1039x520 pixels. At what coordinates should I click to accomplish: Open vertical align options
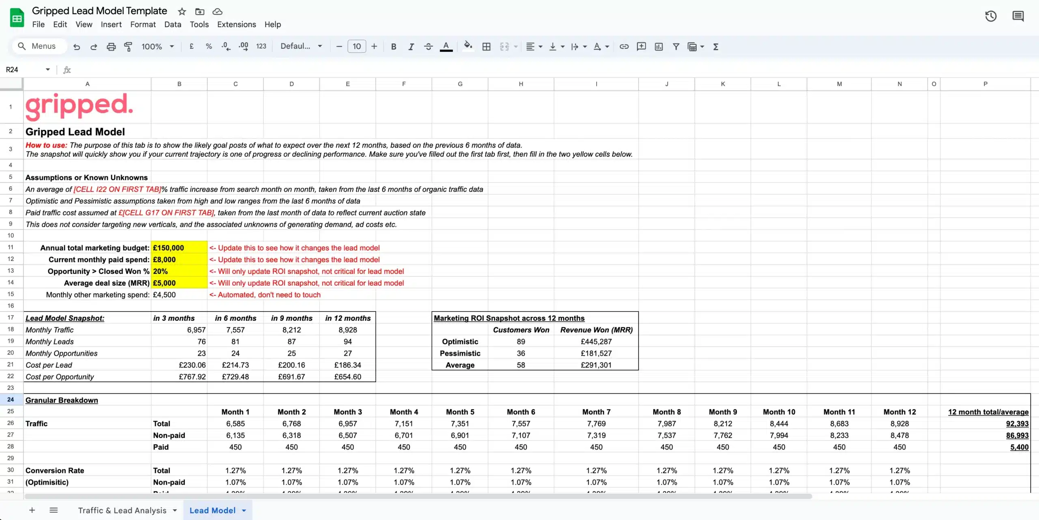coord(556,47)
